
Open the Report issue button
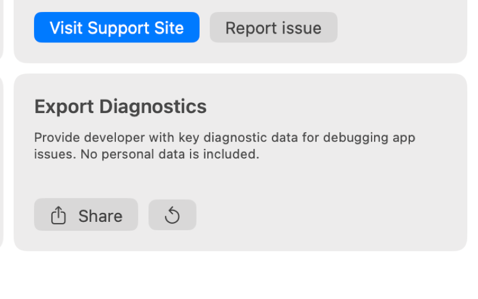tap(274, 28)
